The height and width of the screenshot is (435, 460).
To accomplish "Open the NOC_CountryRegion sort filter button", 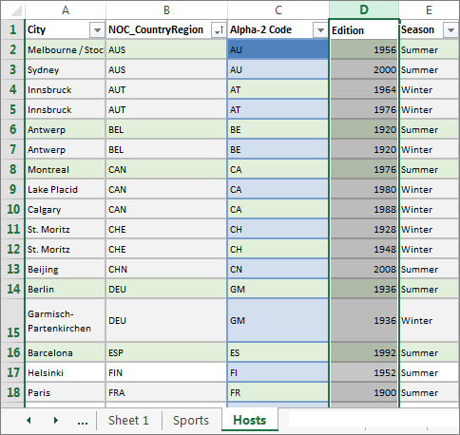I will point(219,30).
